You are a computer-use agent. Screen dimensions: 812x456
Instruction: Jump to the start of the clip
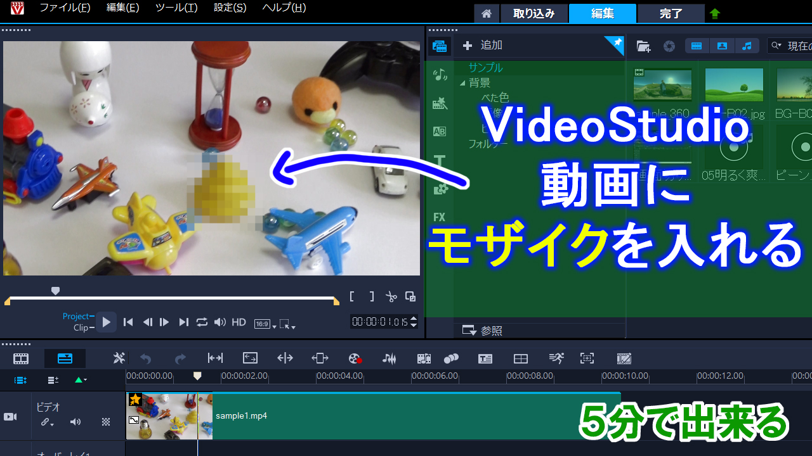click(x=128, y=322)
